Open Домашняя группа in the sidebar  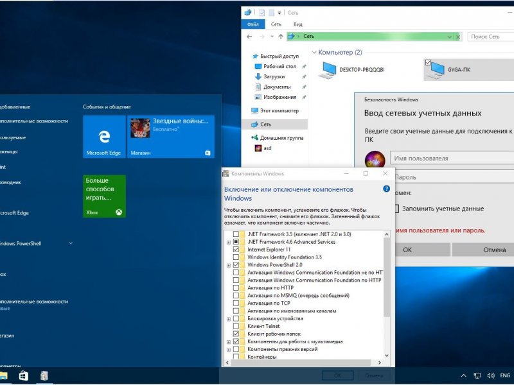[281, 138]
